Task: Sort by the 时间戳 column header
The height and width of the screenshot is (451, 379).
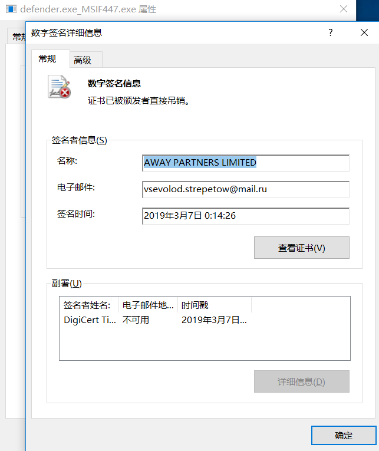Action: (x=215, y=305)
